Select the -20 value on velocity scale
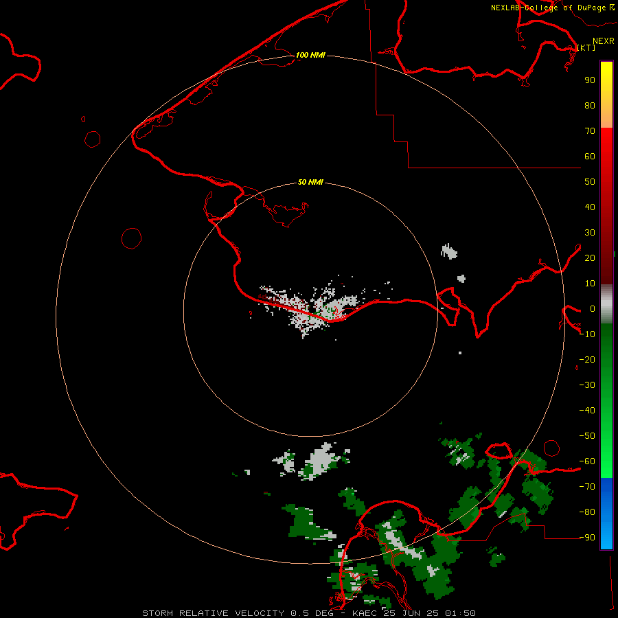Viewport: 618px width, 618px height. click(x=587, y=359)
